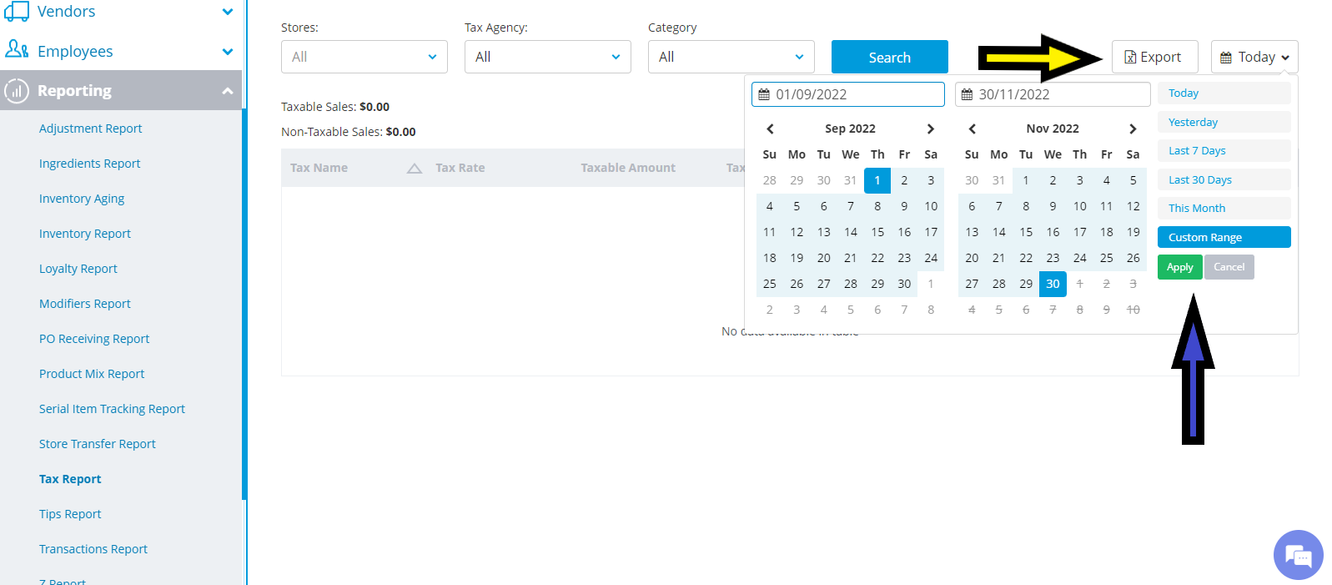The height and width of the screenshot is (585, 1332).
Task: Open the Category dropdown
Action: 731,57
